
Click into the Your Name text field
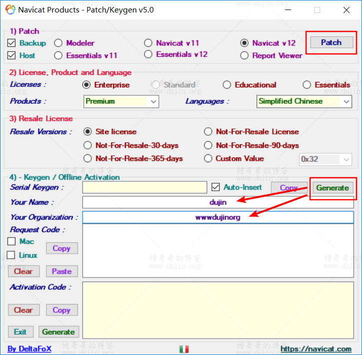pyautogui.click(x=218, y=202)
